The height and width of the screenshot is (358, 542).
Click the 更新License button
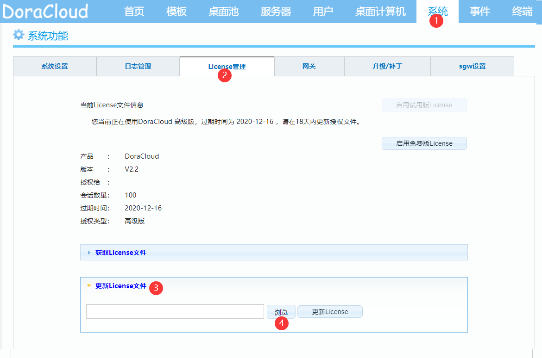(x=330, y=312)
